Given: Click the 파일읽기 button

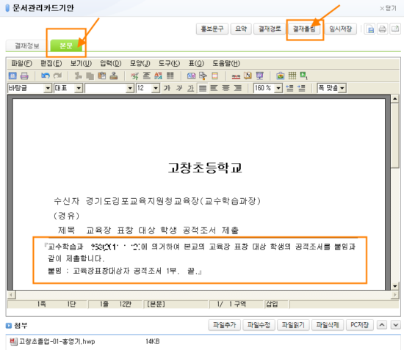Looking at the screenshot, I should (x=293, y=325).
